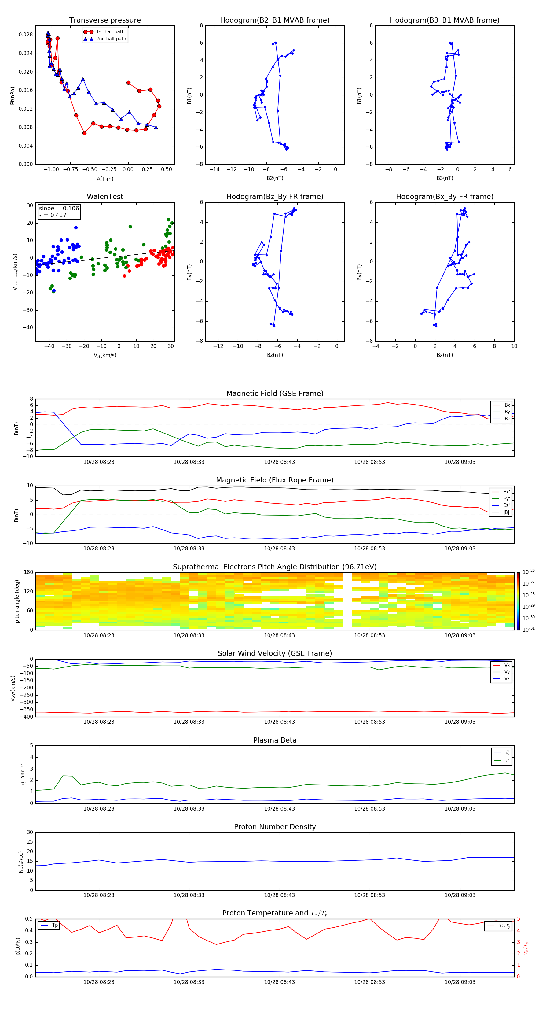Click the 'Hodogram(Bx_By FR frame)' title
Viewport: 550px width, 1009px height.
[x=445, y=197]
